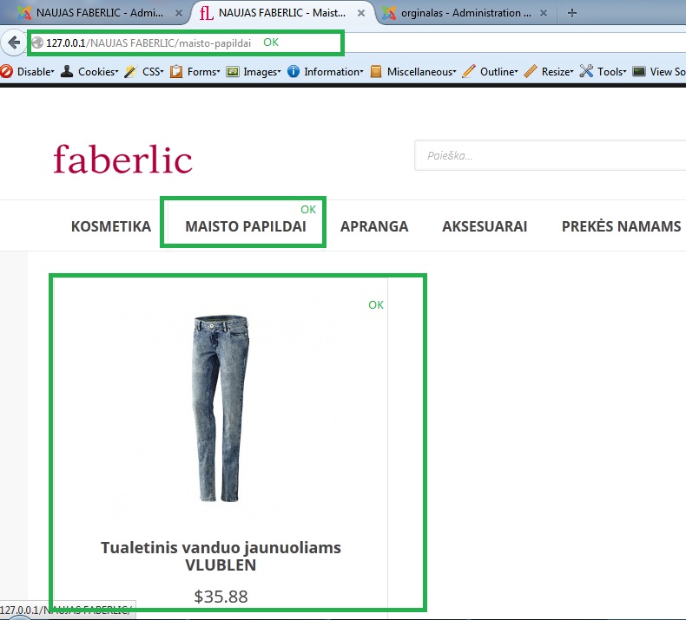
Task: Close the NAUJAS FABERLIC Maisto tab
Action: [361, 14]
